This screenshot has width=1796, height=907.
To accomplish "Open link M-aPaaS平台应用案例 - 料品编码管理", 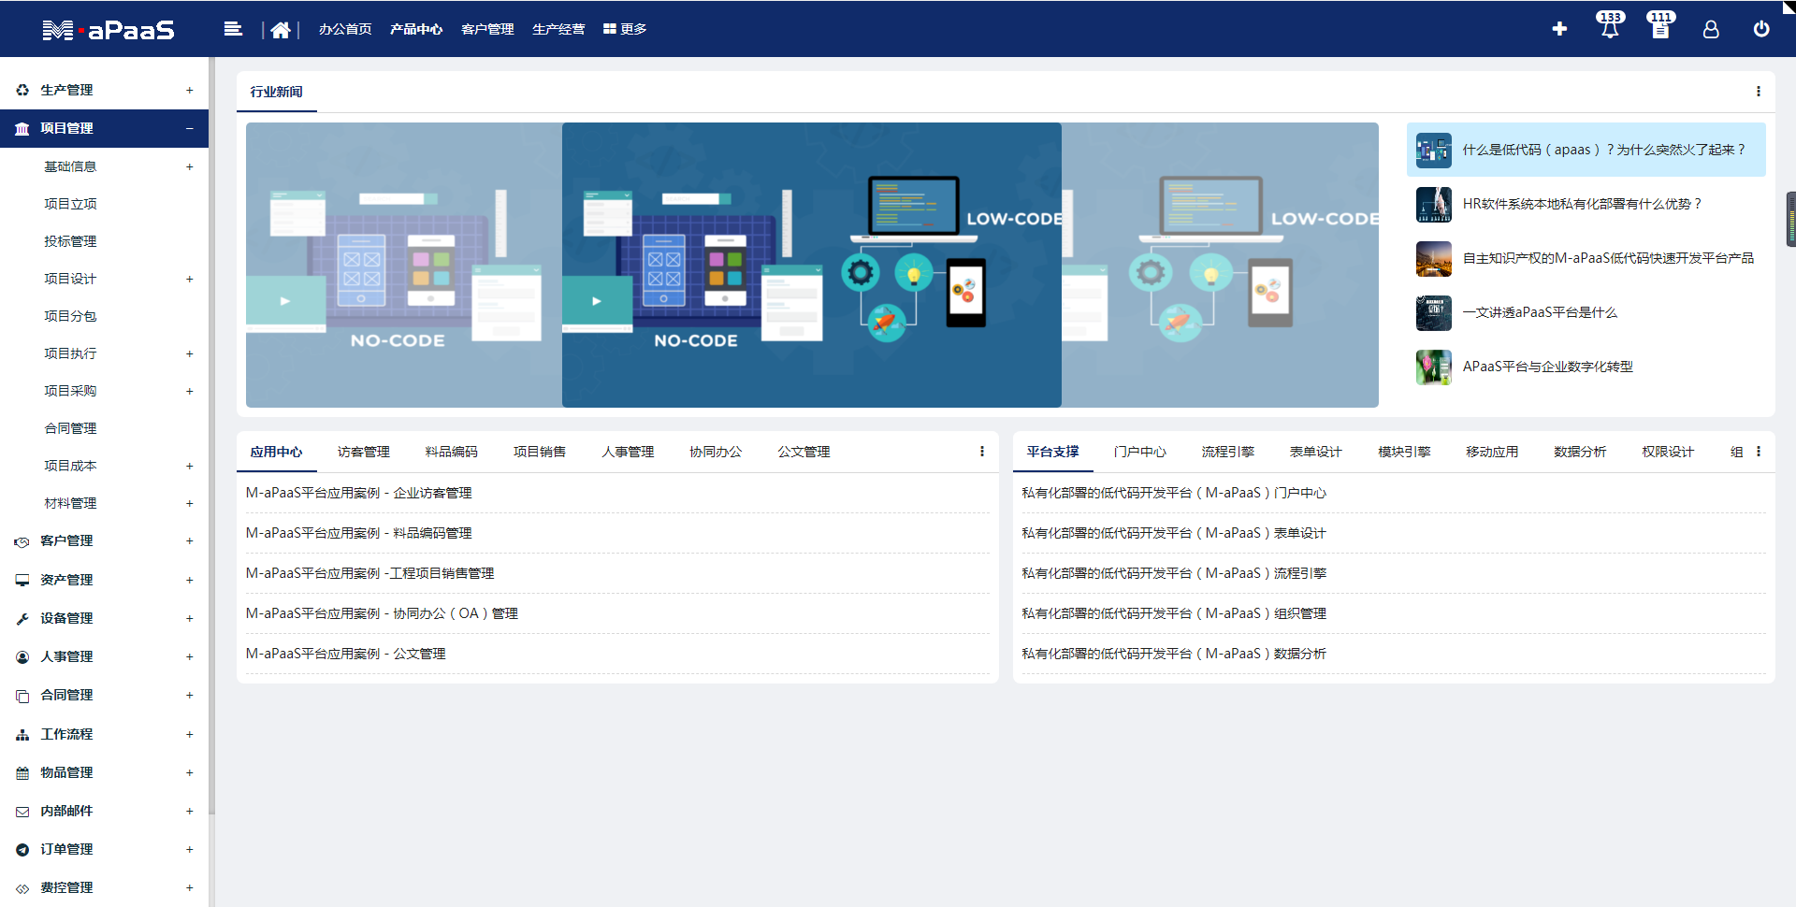I will click(358, 533).
